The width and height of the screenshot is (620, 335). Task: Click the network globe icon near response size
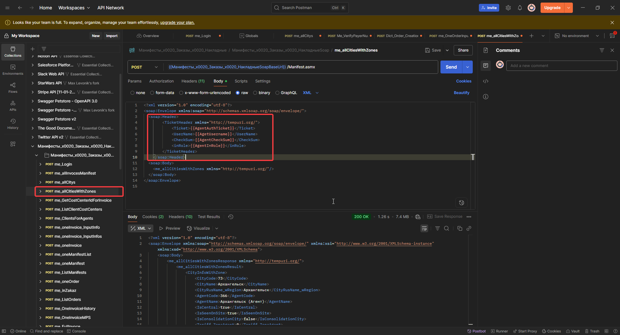[418, 217]
